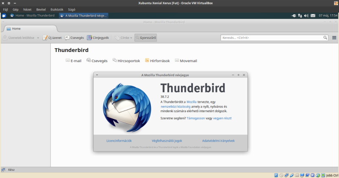Set up Hírcsoportok newsgroups account
339x178 pixels.
click(x=126, y=60)
